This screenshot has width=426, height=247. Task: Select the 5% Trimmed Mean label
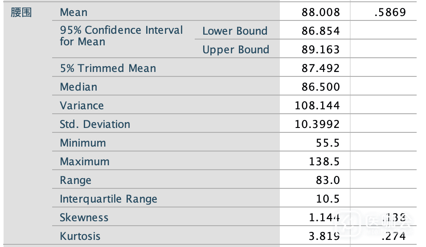pos(108,68)
